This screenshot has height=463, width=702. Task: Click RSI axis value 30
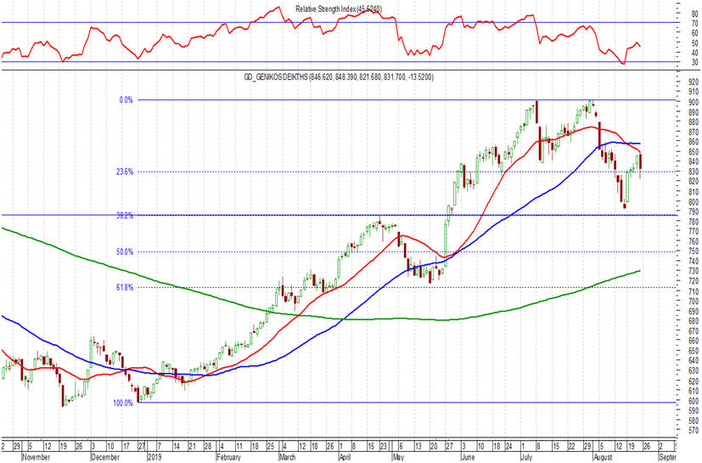tap(695, 63)
